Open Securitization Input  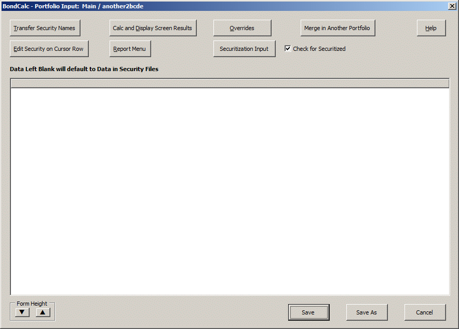(x=244, y=49)
